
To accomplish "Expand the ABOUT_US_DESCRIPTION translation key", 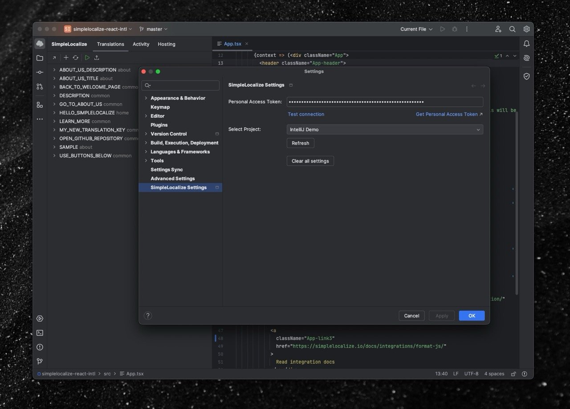I will coord(54,70).
